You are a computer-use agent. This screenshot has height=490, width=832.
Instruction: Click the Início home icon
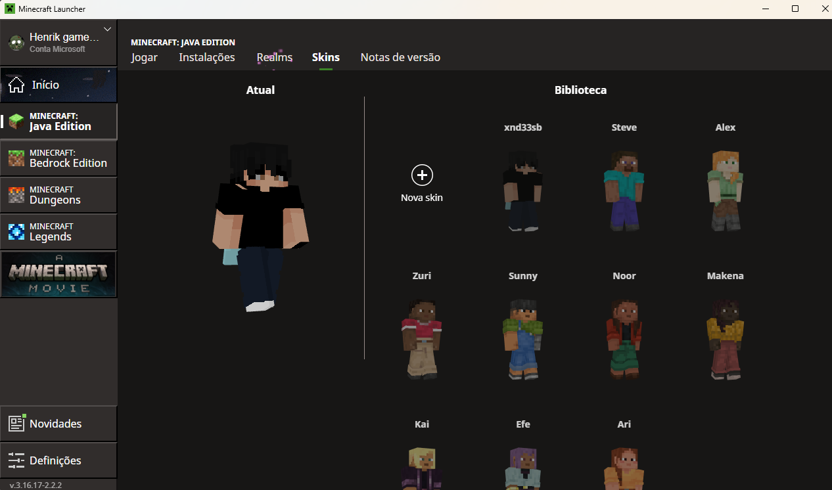pos(16,85)
